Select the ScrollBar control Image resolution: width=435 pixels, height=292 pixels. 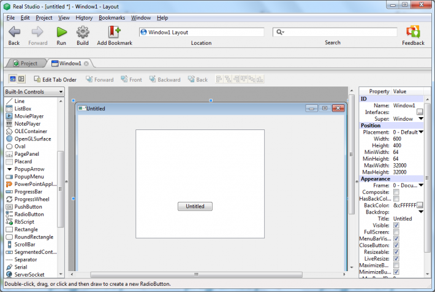pos(25,245)
